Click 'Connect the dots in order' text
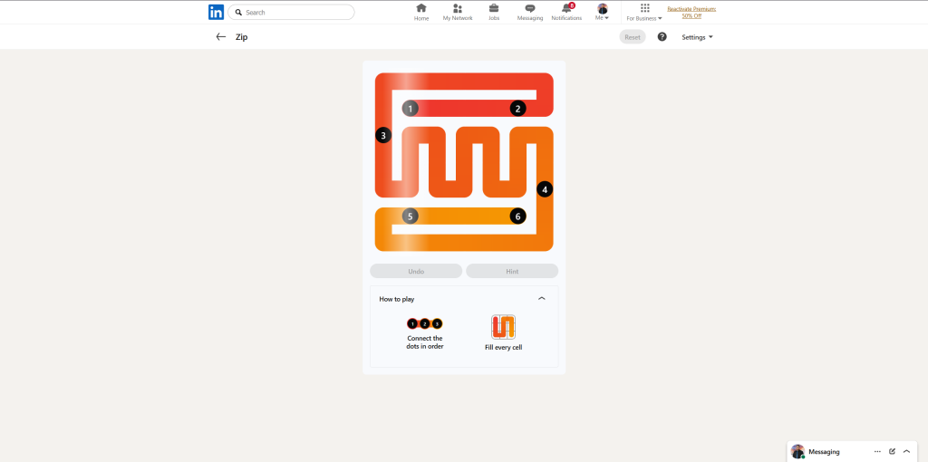Viewport: 928px width, 462px height. coord(425,342)
